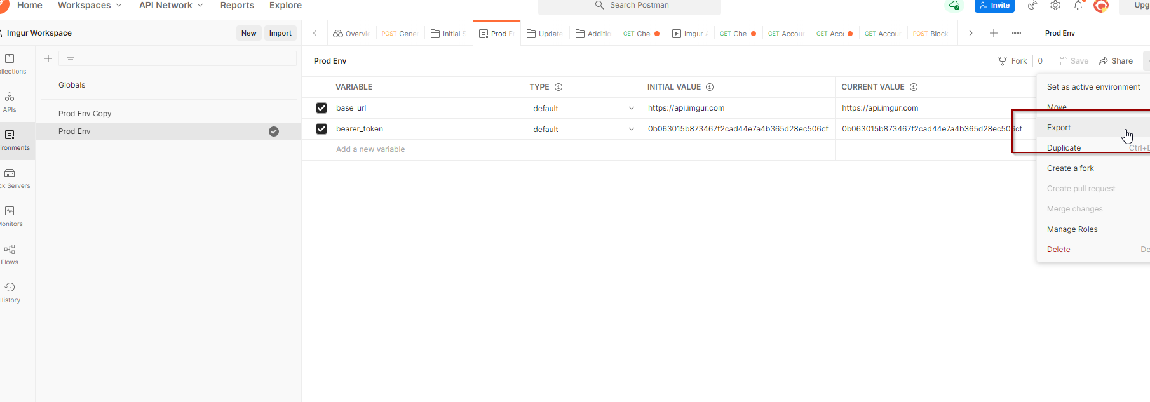Choose Export from the context menu
1150x402 pixels.
(1093, 128)
